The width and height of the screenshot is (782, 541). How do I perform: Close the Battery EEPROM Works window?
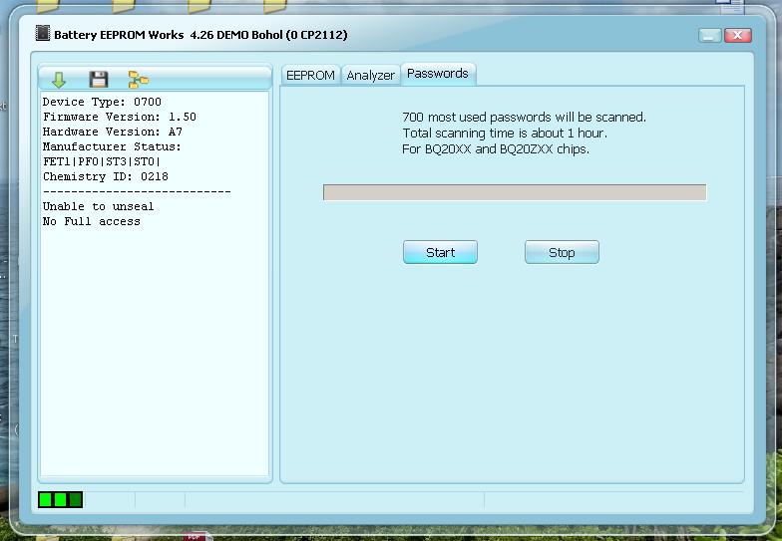tap(738, 35)
